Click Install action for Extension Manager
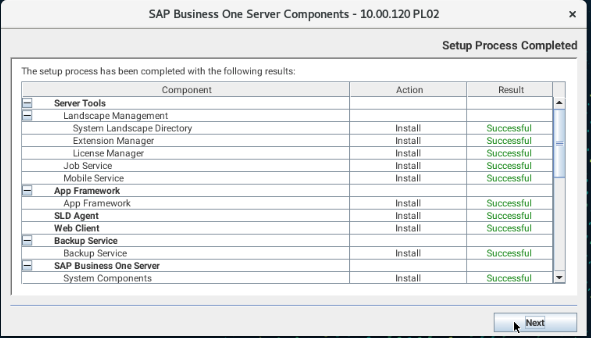 coord(408,141)
